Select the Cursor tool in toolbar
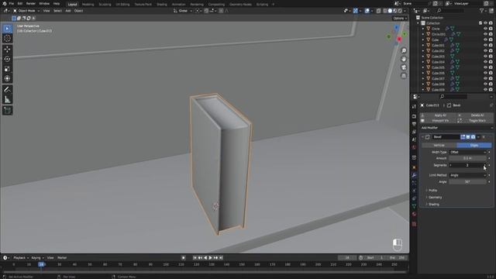This screenshot has width=496, height=279. [7, 38]
